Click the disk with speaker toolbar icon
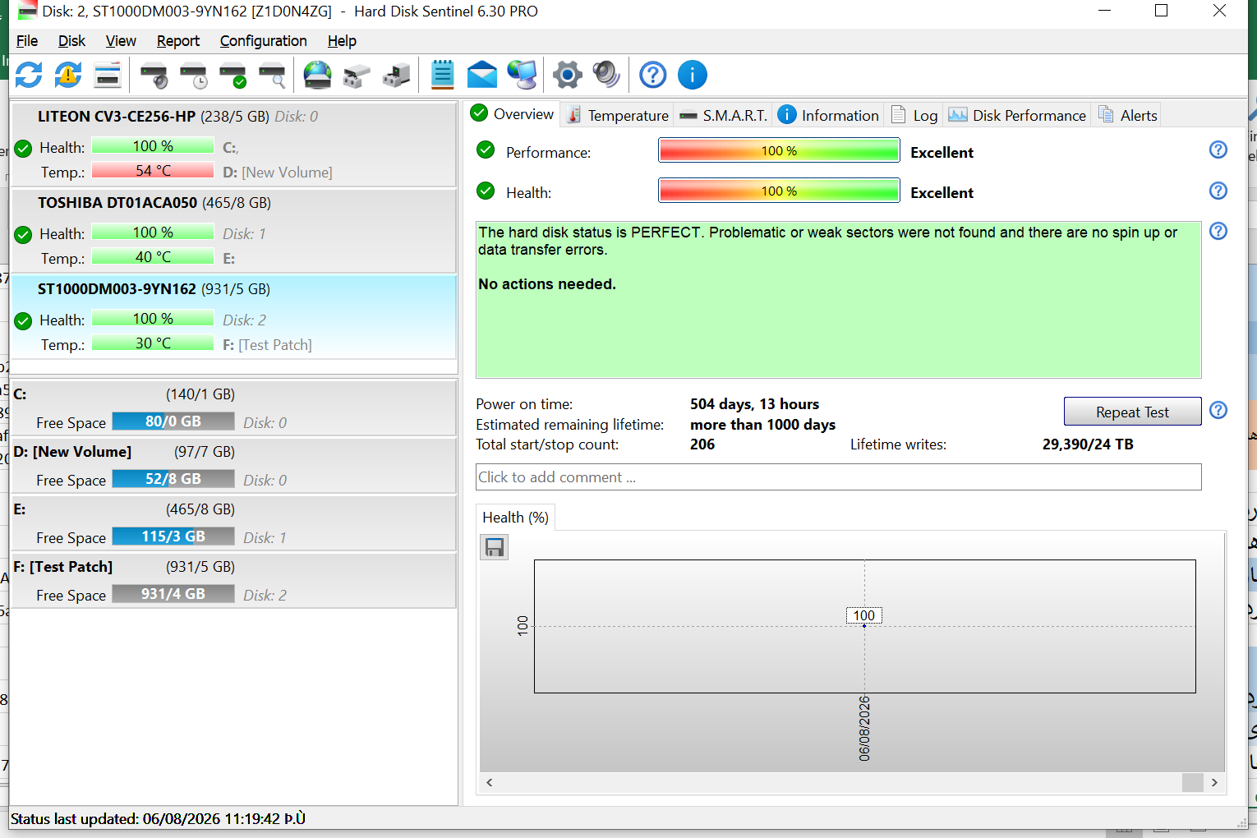This screenshot has height=838, width=1257. (x=154, y=75)
